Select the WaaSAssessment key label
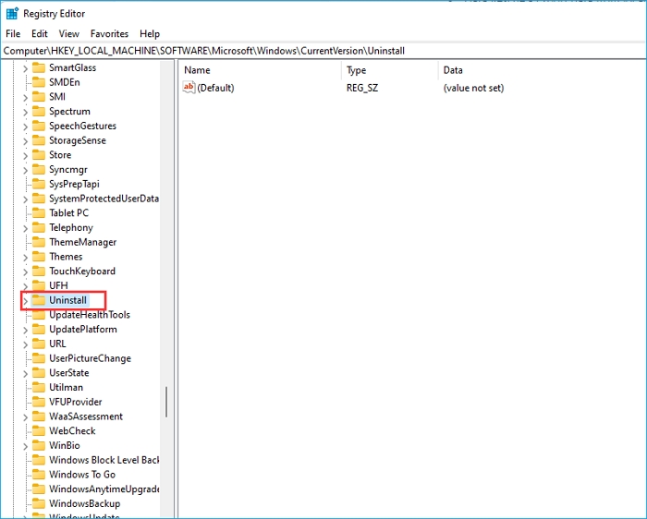This screenshot has height=519, width=647. tap(86, 416)
